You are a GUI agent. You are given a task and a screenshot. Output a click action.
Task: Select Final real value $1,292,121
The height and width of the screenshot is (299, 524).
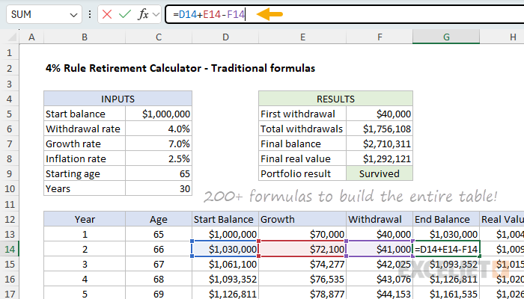[x=380, y=158]
